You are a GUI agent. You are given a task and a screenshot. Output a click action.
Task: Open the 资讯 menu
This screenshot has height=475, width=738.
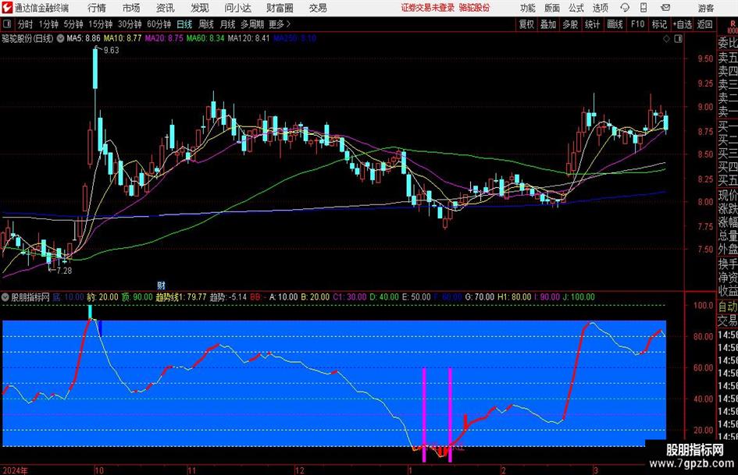[x=166, y=8]
